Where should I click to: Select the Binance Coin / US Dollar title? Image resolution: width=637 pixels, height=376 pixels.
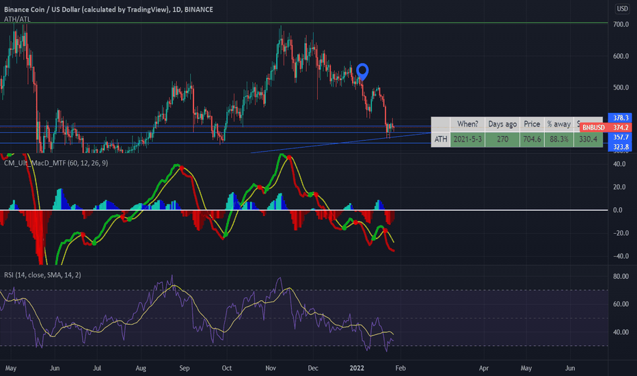pyautogui.click(x=109, y=9)
